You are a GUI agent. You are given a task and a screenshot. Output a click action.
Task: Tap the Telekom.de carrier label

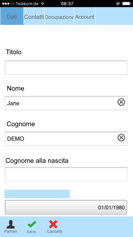pyautogui.click(x=27, y=4)
